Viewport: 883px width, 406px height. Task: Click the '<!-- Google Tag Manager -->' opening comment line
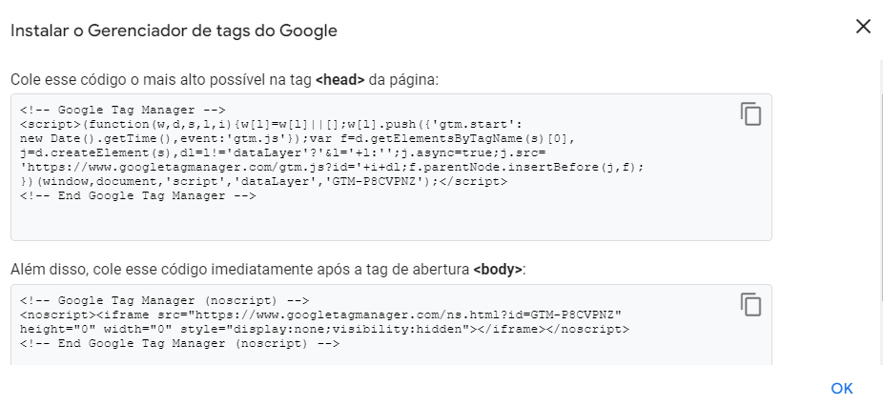coord(122,110)
